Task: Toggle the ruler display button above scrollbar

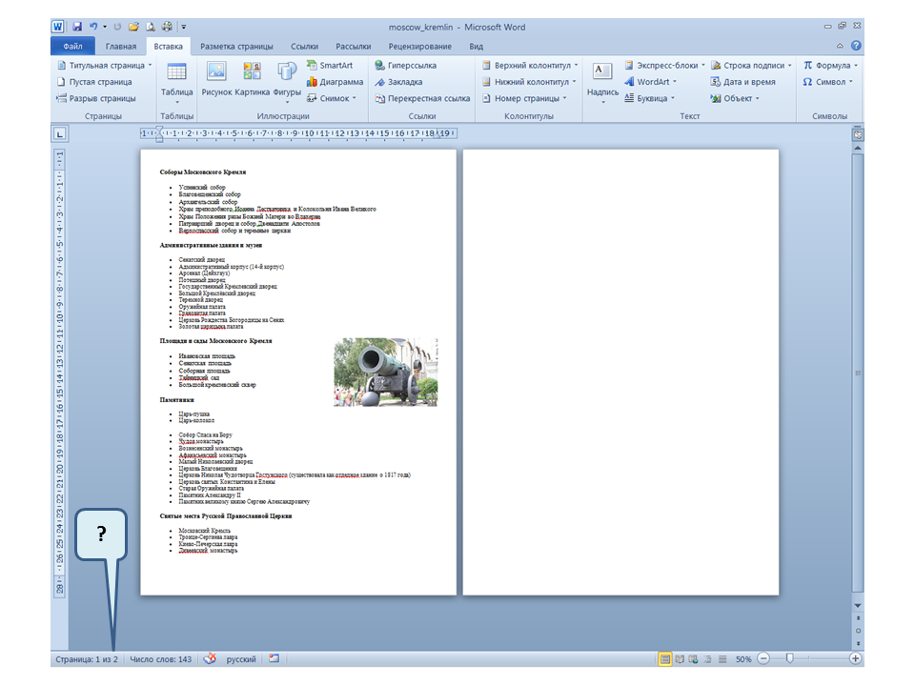Action: click(x=857, y=135)
